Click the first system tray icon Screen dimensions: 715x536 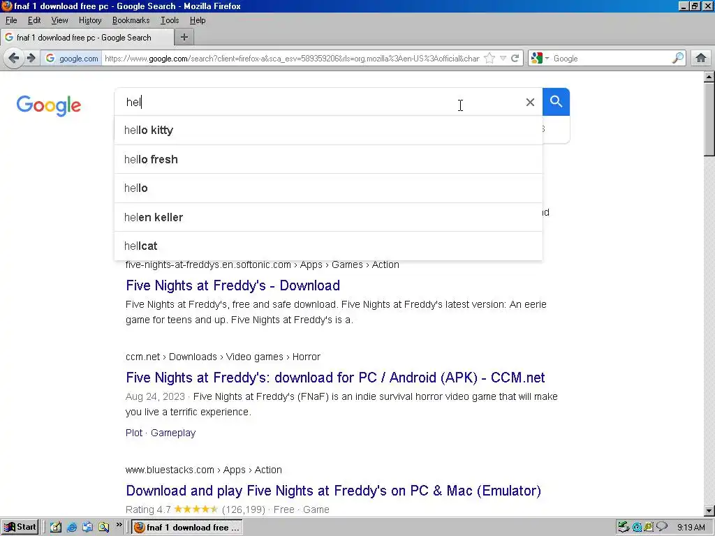click(x=624, y=528)
